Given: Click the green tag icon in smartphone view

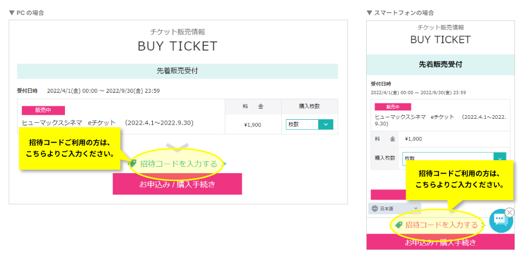Looking at the screenshot, I should 399,225.
